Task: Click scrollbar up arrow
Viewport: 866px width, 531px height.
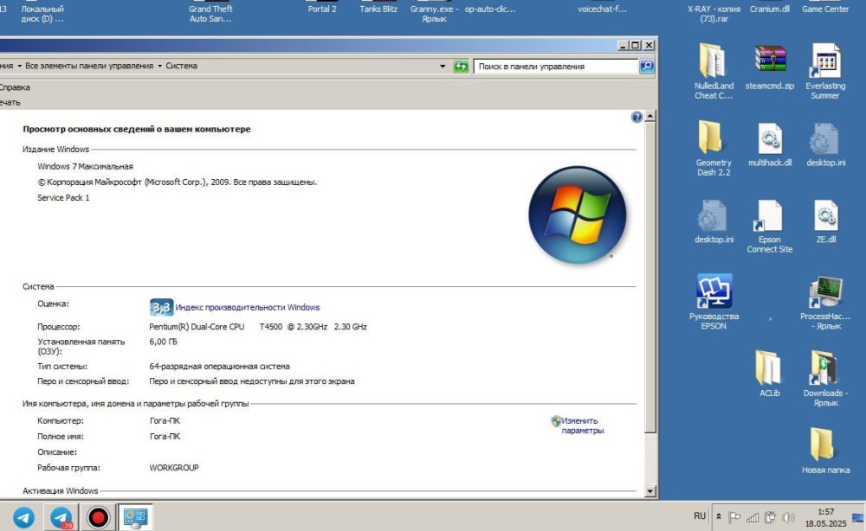Action: click(x=650, y=117)
